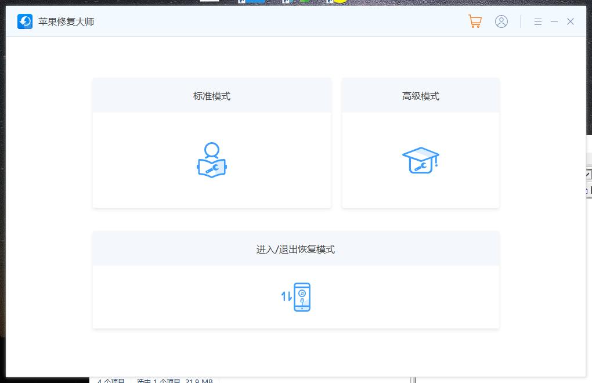Click the blue app logo icon
This screenshot has height=383, width=592.
[25, 21]
